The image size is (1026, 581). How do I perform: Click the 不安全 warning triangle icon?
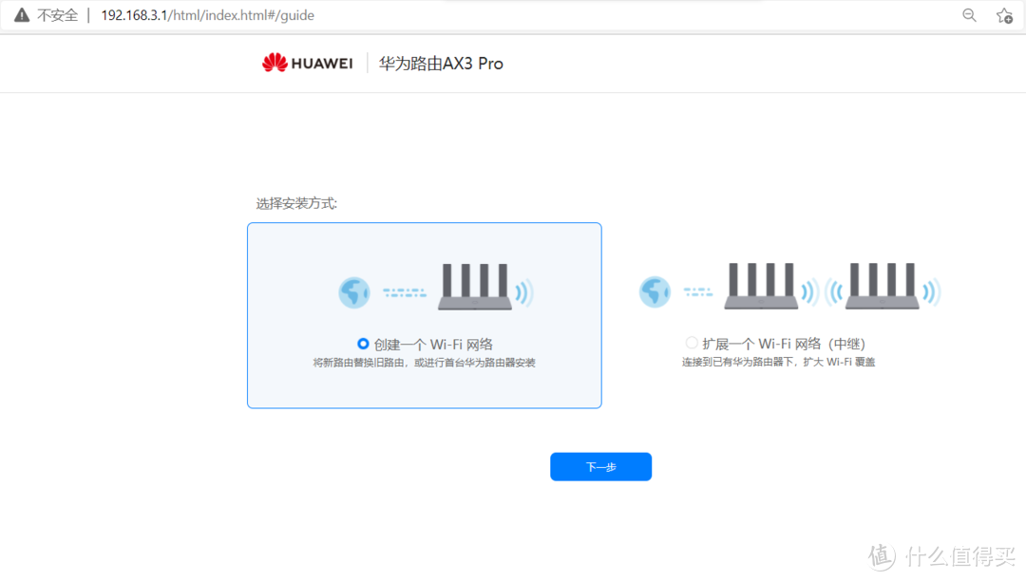pyautogui.click(x=20, y=14)
